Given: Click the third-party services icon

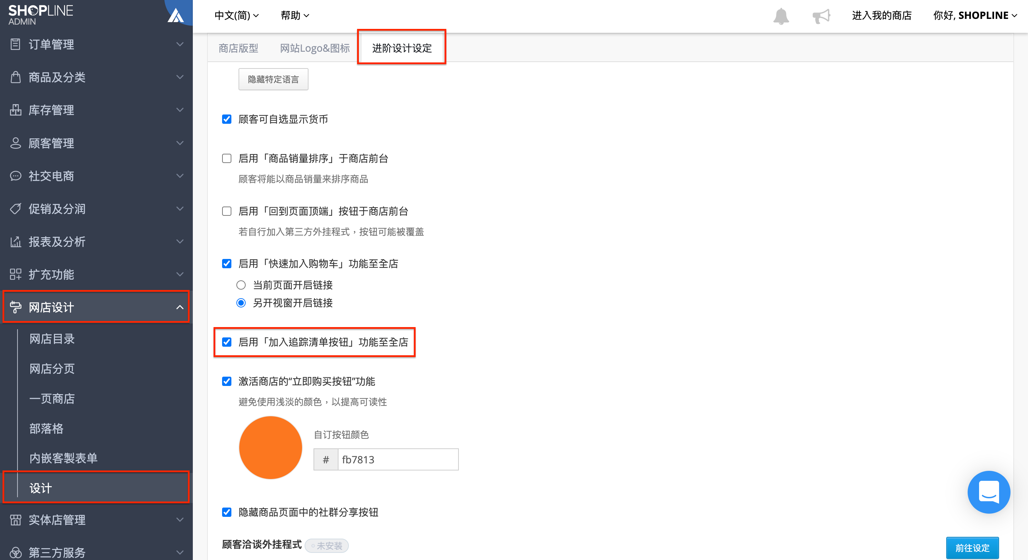Looking at the screenshot, I should 16,553.
